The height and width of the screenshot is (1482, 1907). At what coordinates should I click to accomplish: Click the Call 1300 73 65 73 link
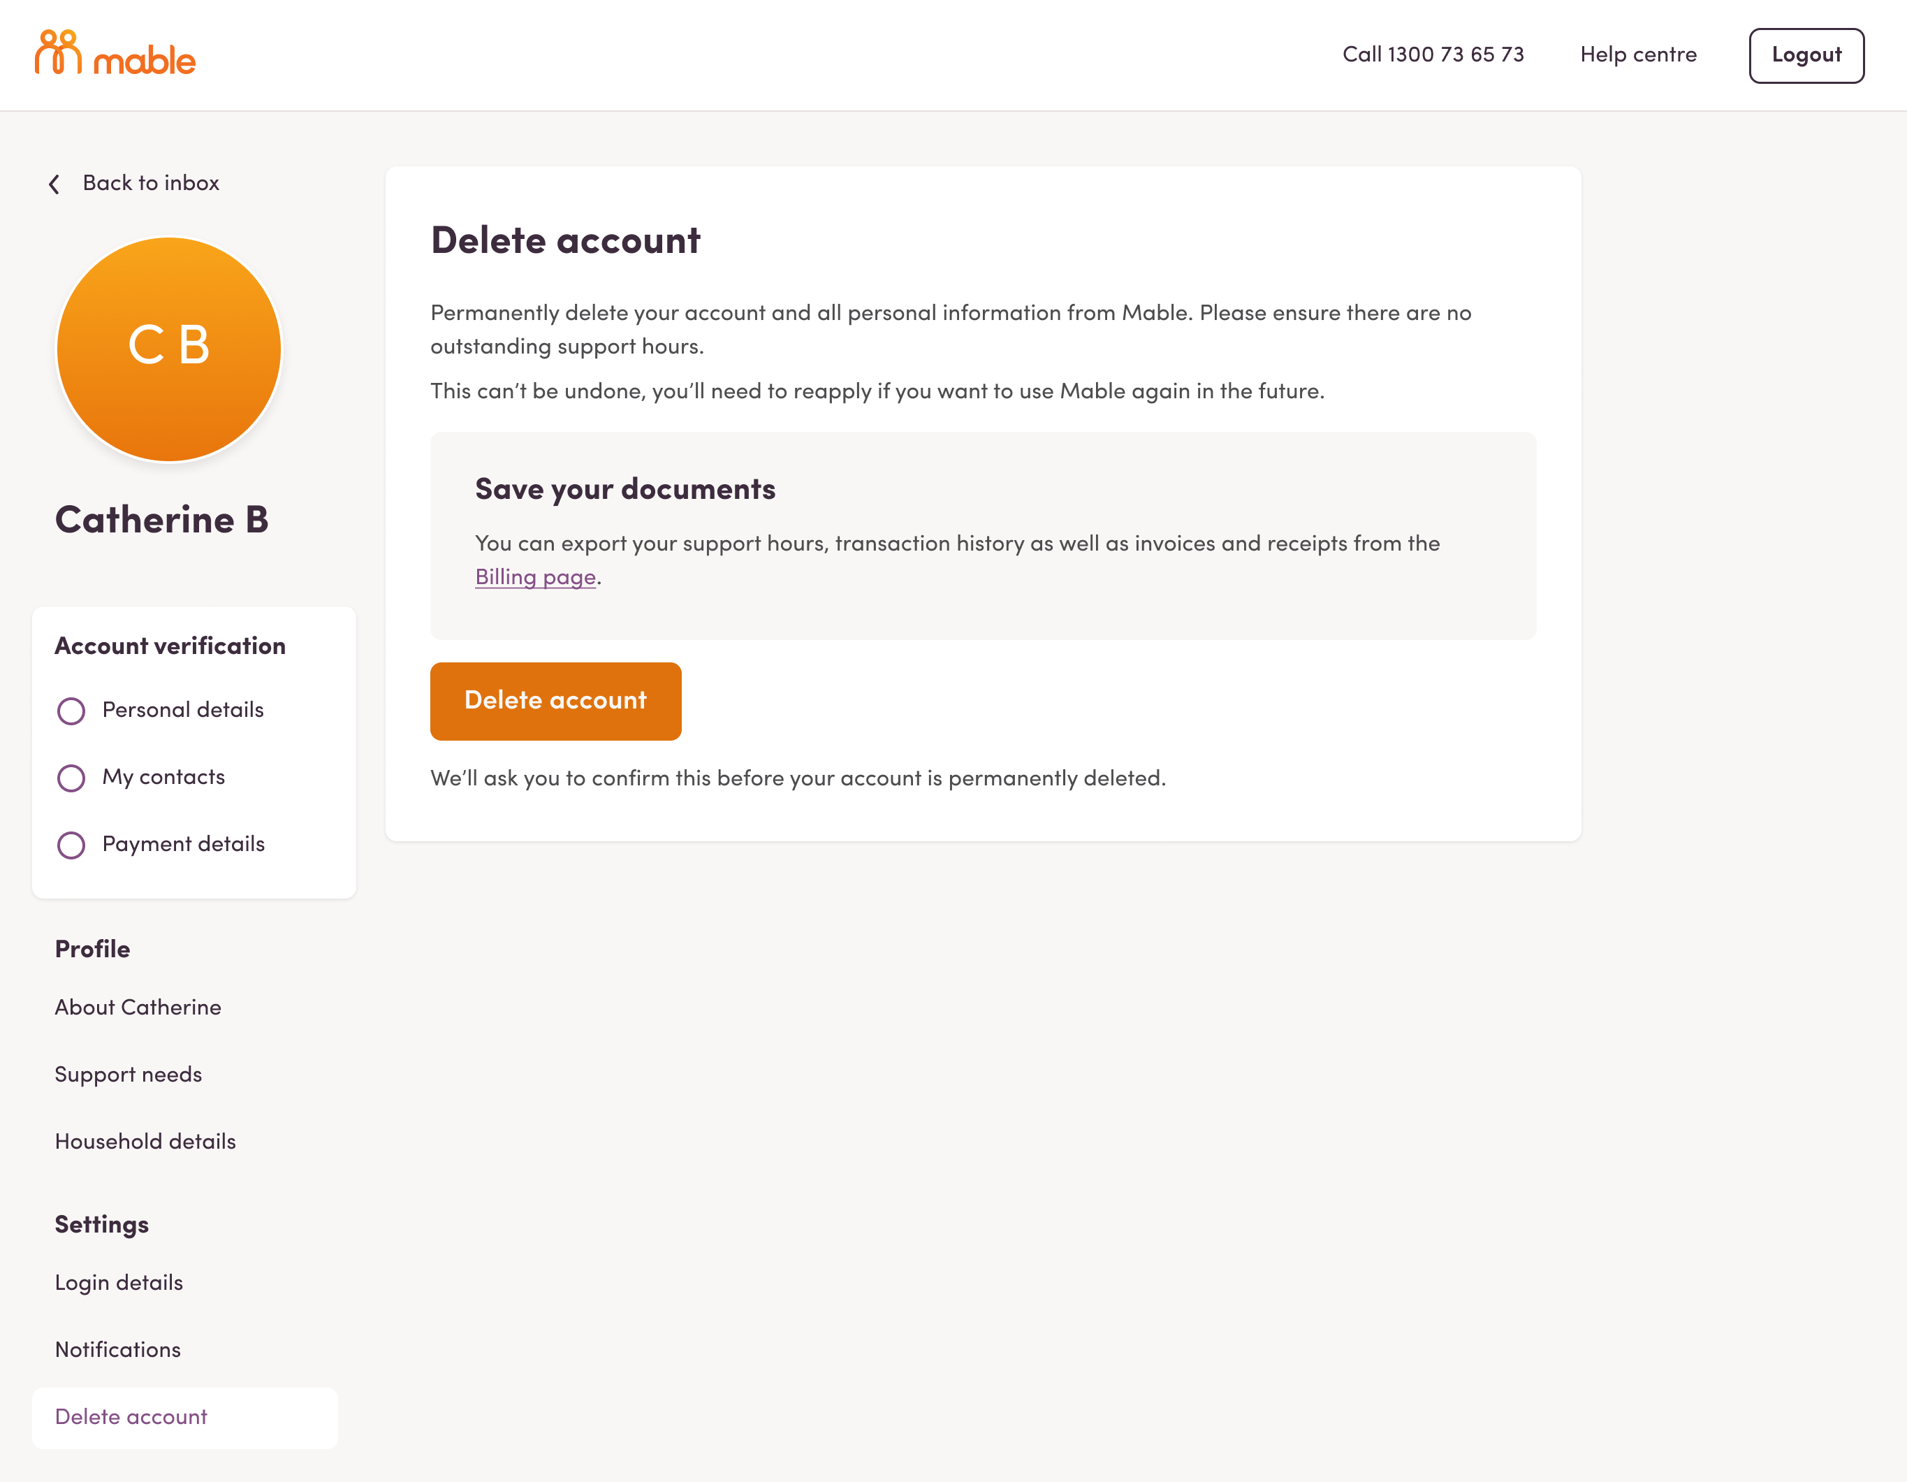pyautogui.click(x=1433, y=55)
